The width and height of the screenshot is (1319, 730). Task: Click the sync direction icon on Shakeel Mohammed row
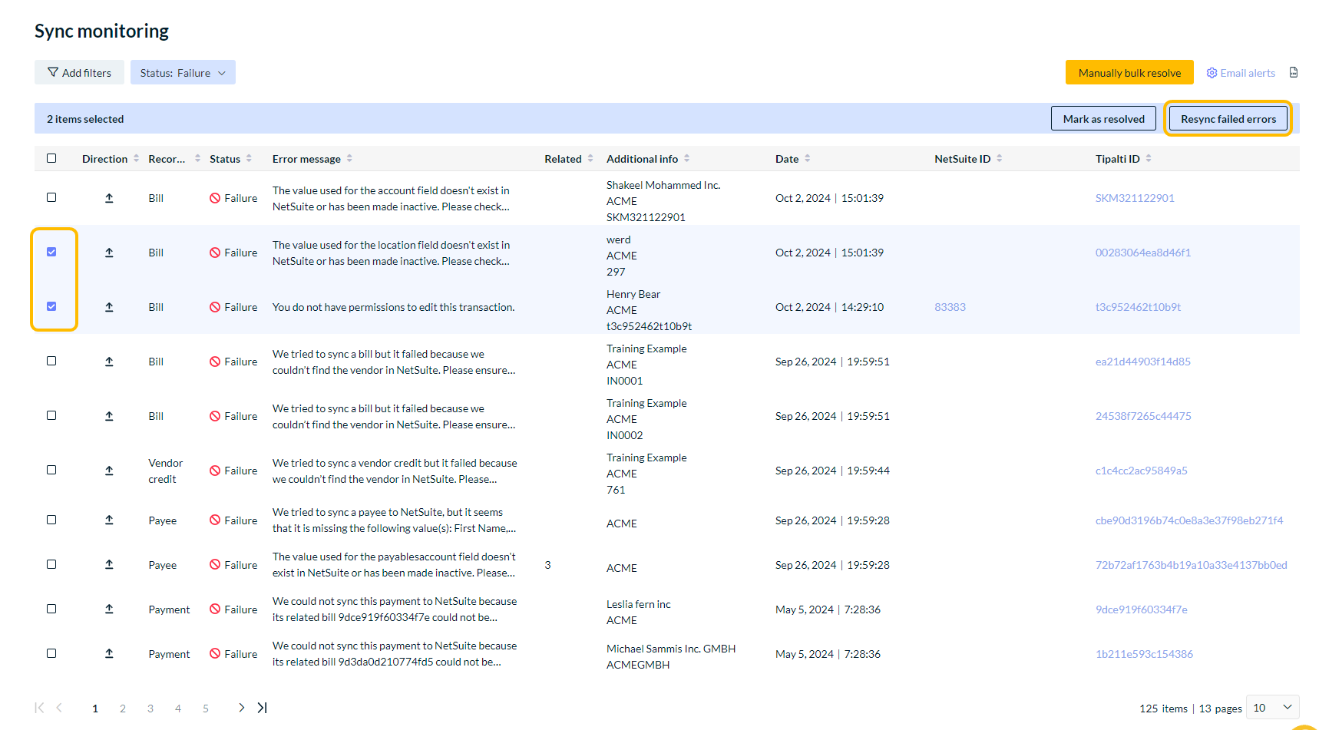click(109, 197)
